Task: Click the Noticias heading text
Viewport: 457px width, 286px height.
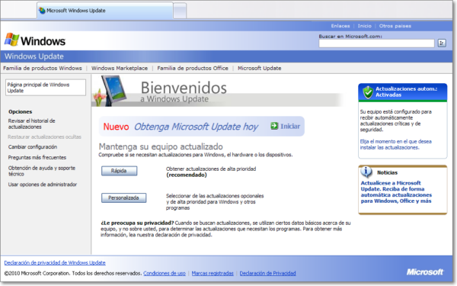Action: pos(387,172)
